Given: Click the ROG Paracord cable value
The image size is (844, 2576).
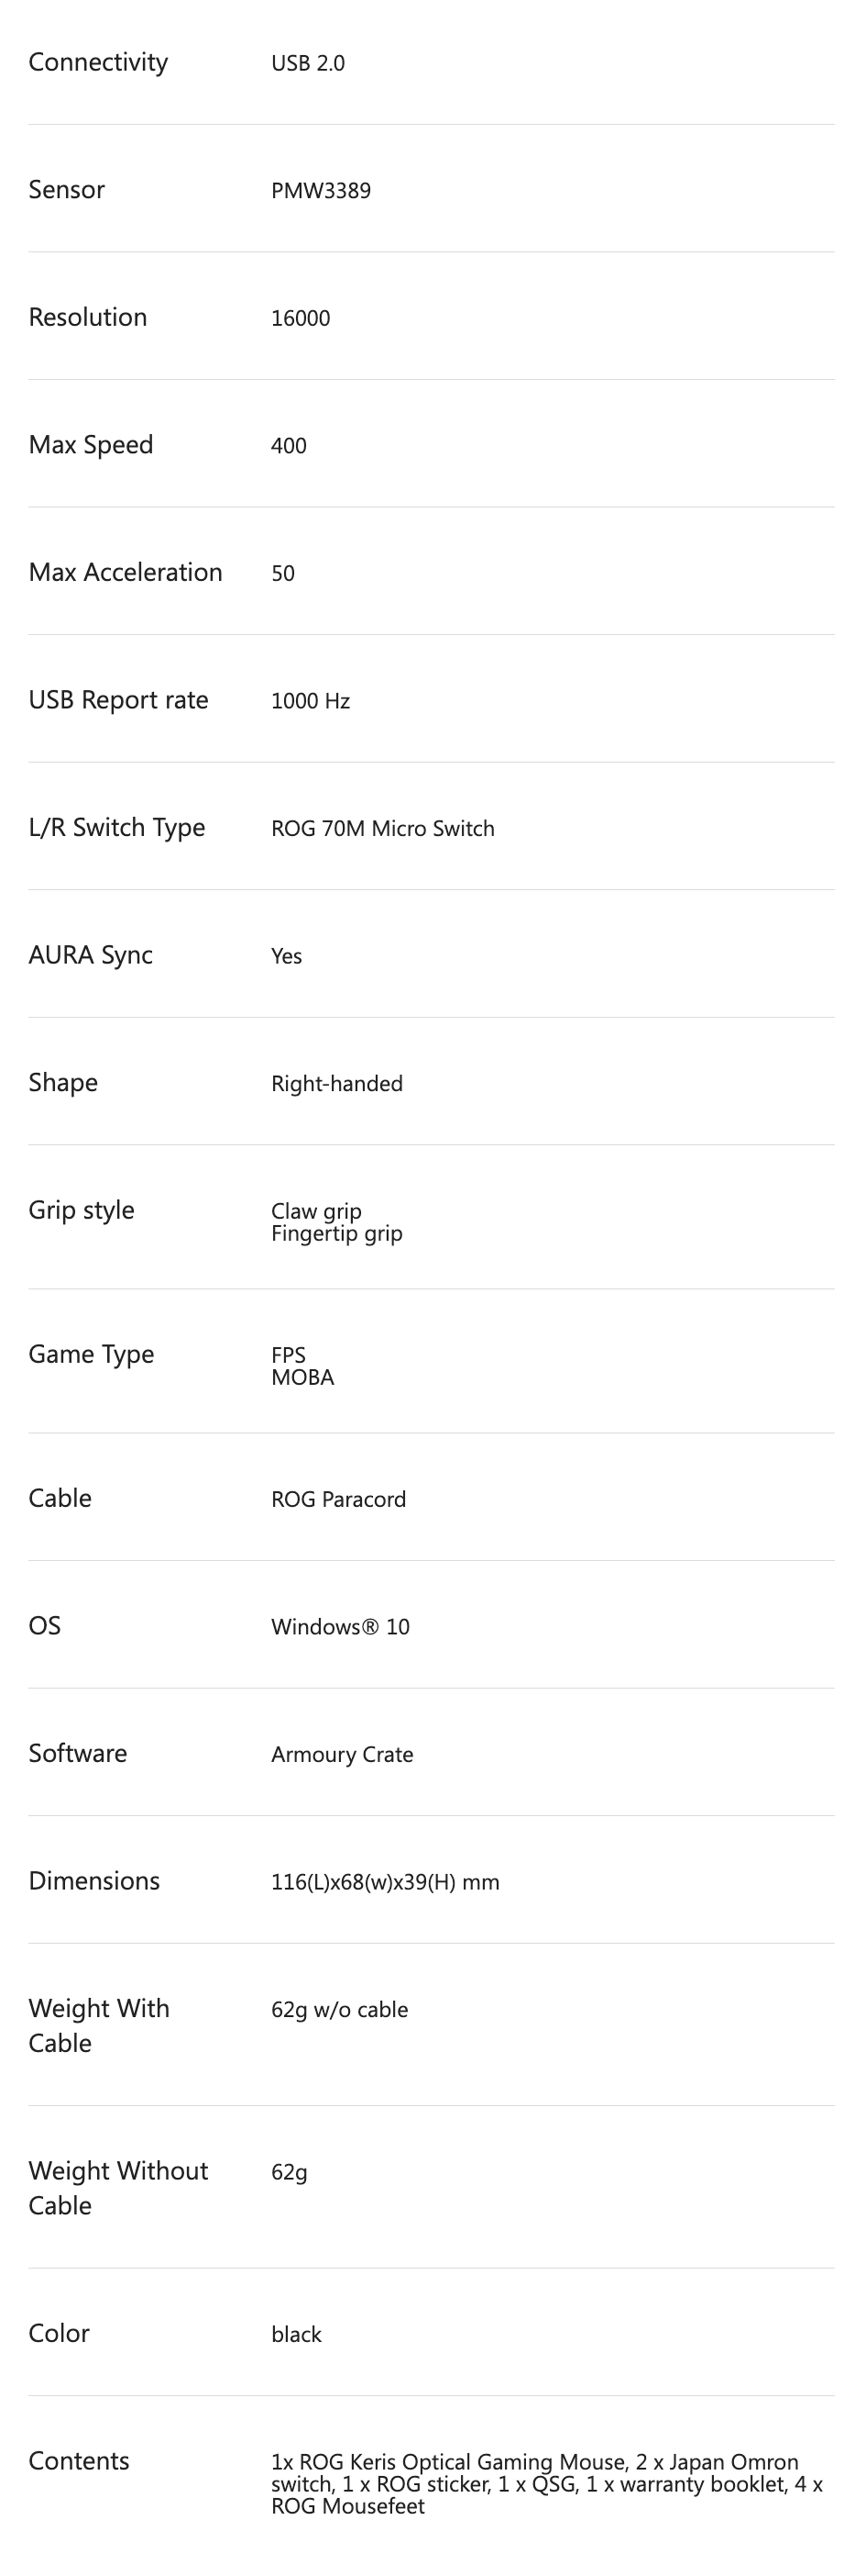Looking at the screenshot, I should [x=338, y=1499].
